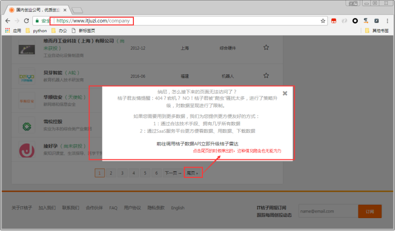395x231 pixels.
Task: Open 合作伙伴 footer link
Action: [x=94, y=208]
